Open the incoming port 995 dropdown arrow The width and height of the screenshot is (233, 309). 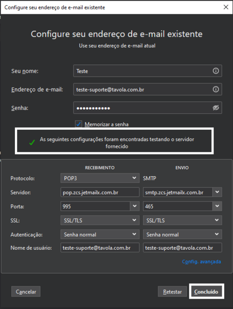(x=135, y=206)
